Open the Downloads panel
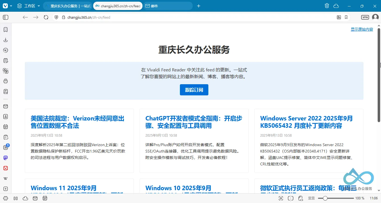Screen dimensions: 381x203 click(x=6, y=40)
